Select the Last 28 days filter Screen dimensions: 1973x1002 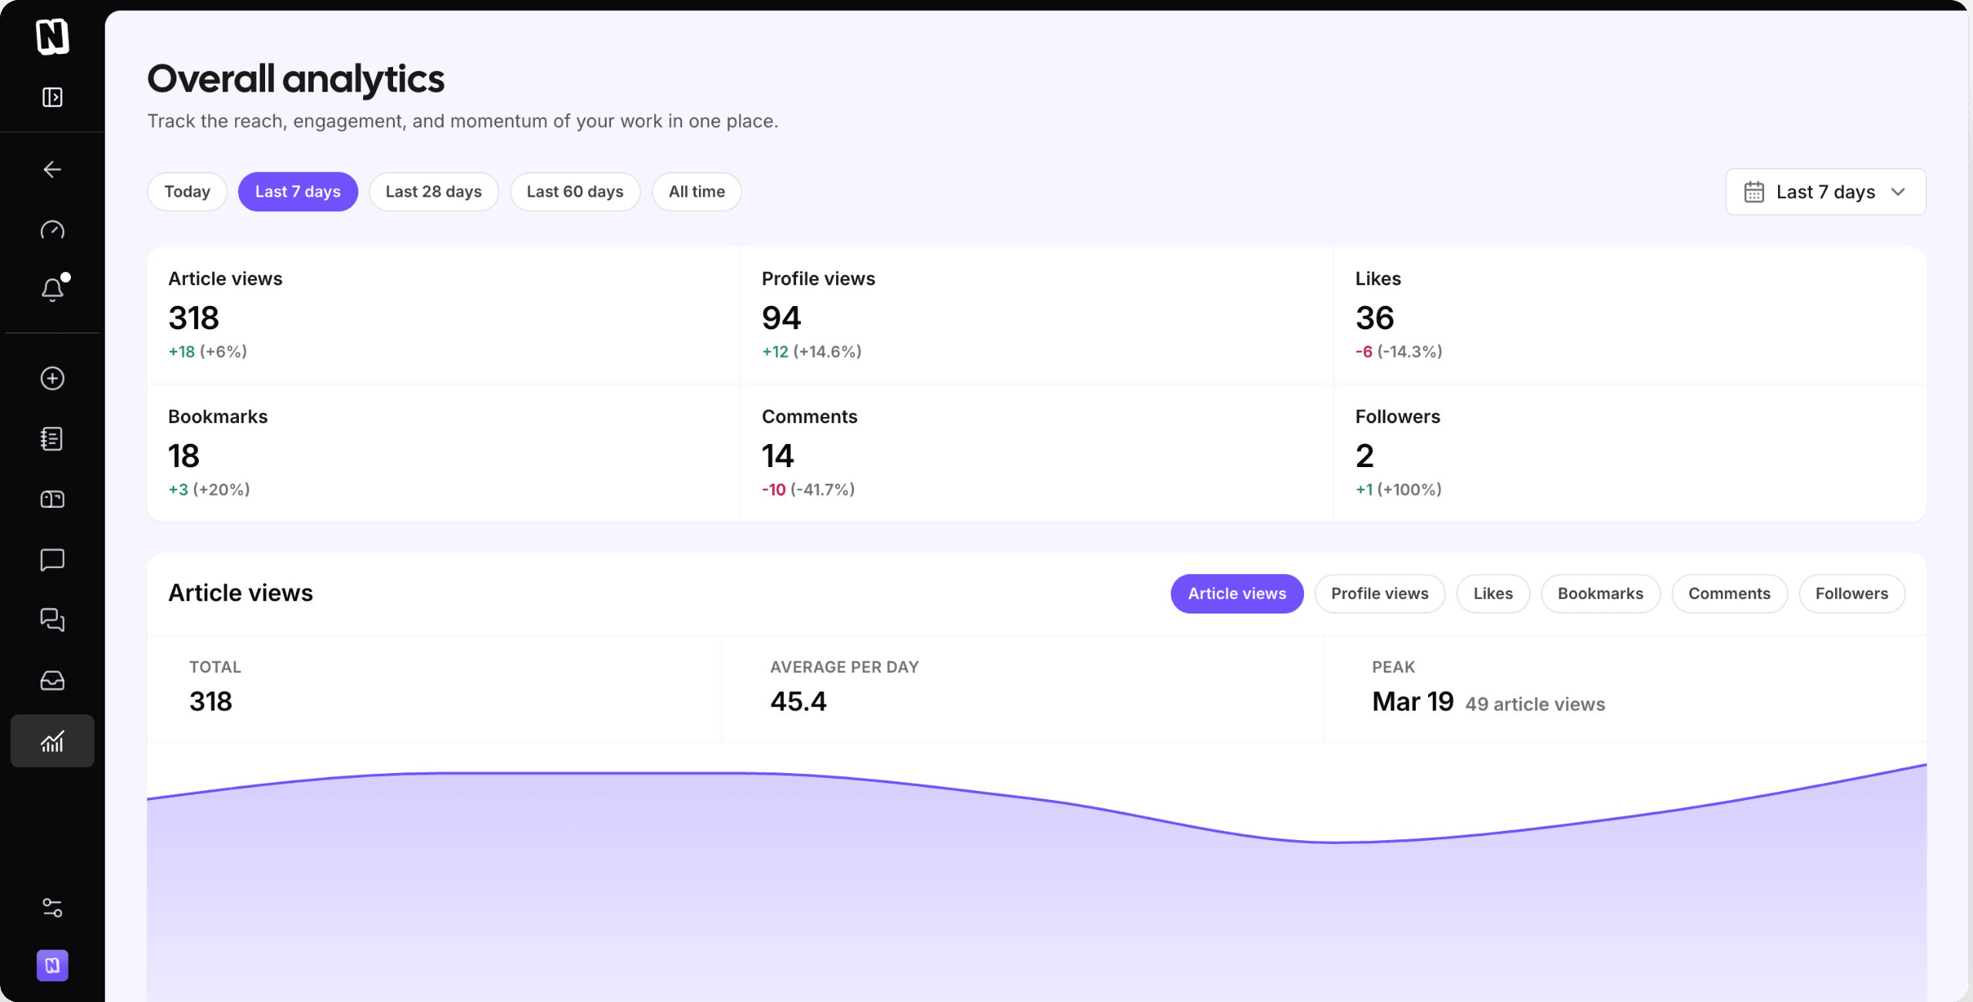[433, 192]
